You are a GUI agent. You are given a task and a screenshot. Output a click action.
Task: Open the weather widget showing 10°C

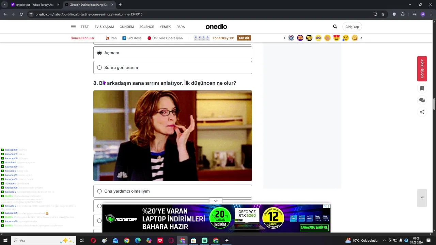pyautogui.click(x=361, y=241)
